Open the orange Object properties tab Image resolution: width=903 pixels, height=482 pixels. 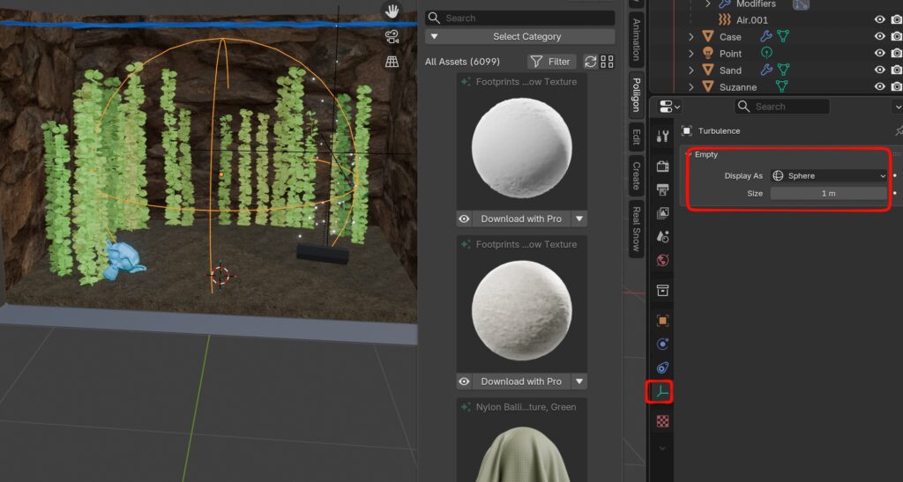click(662, 321)
